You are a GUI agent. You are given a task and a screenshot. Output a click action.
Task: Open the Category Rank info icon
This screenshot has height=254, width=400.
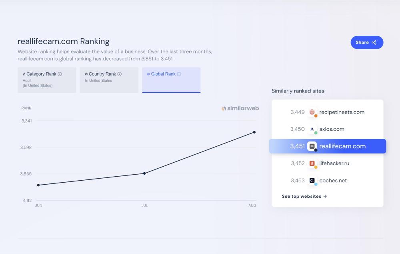pyautogui.click(x=60, y=74)
